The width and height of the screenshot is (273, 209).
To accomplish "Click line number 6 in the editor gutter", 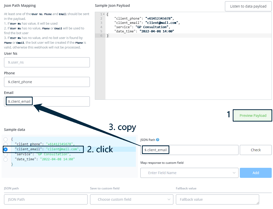I will 101,35.
